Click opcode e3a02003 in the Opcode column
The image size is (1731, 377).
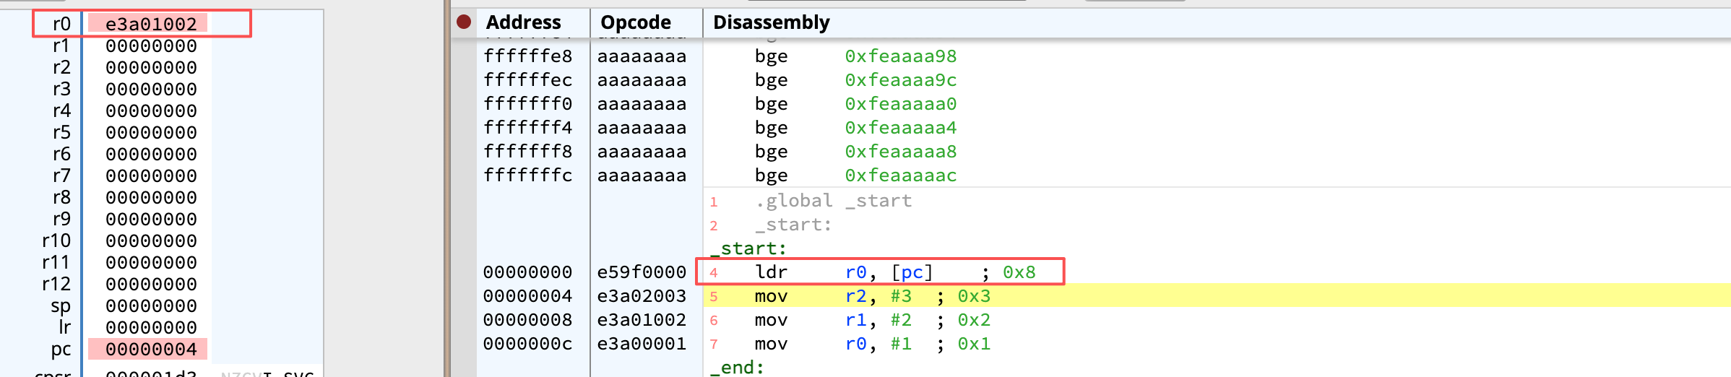pos(642,296)
